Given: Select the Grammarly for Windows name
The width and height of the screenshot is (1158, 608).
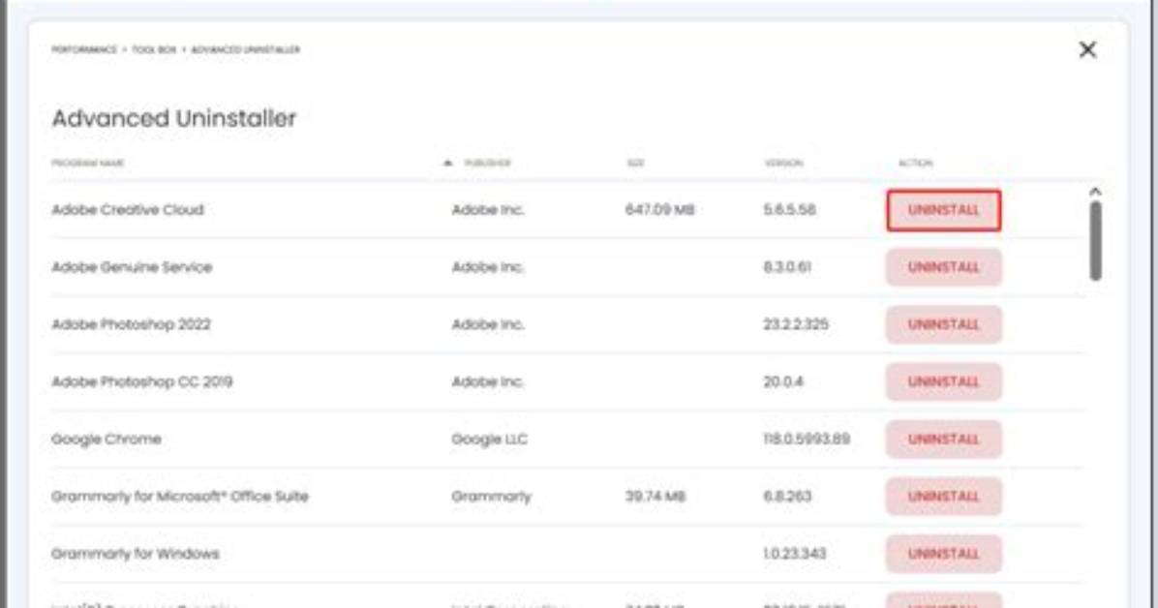Looking at the screenshot, I should click(x=136, y=554).
